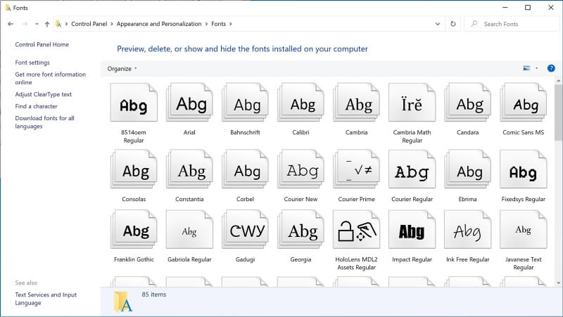Screen dimensions: 563x317
Task: Click the scrollbar up arrow
Action: click(558, 82)
